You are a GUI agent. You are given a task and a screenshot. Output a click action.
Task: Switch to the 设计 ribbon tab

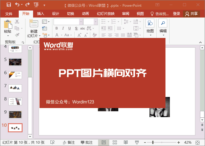coord(56,13)
